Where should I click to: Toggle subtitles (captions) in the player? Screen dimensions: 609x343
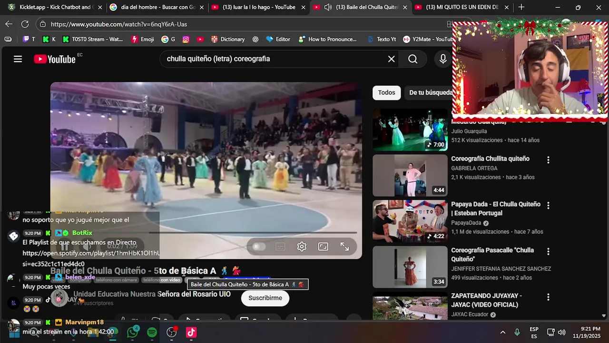pos(280,246)
